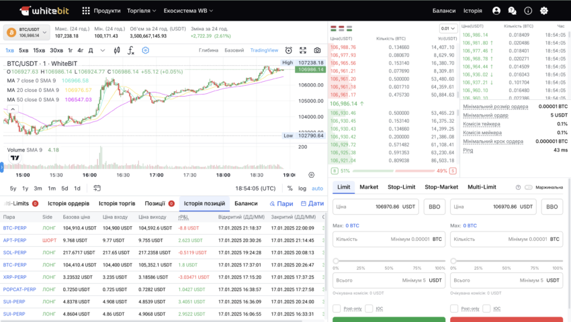The image size is (571, 322).
Task: Take a chart snapshot with camera icon
Action: pyautogui.click(x=317, y=50)
